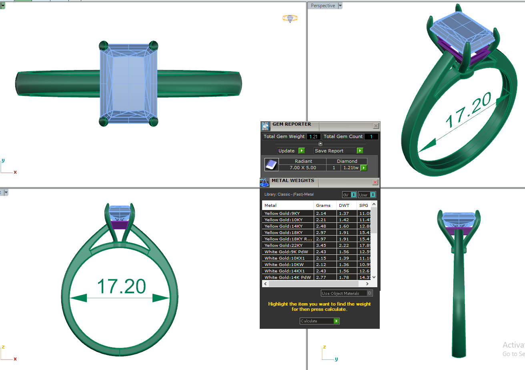
Task: Click the Total Gem Count value
Action: click(371, 136)
